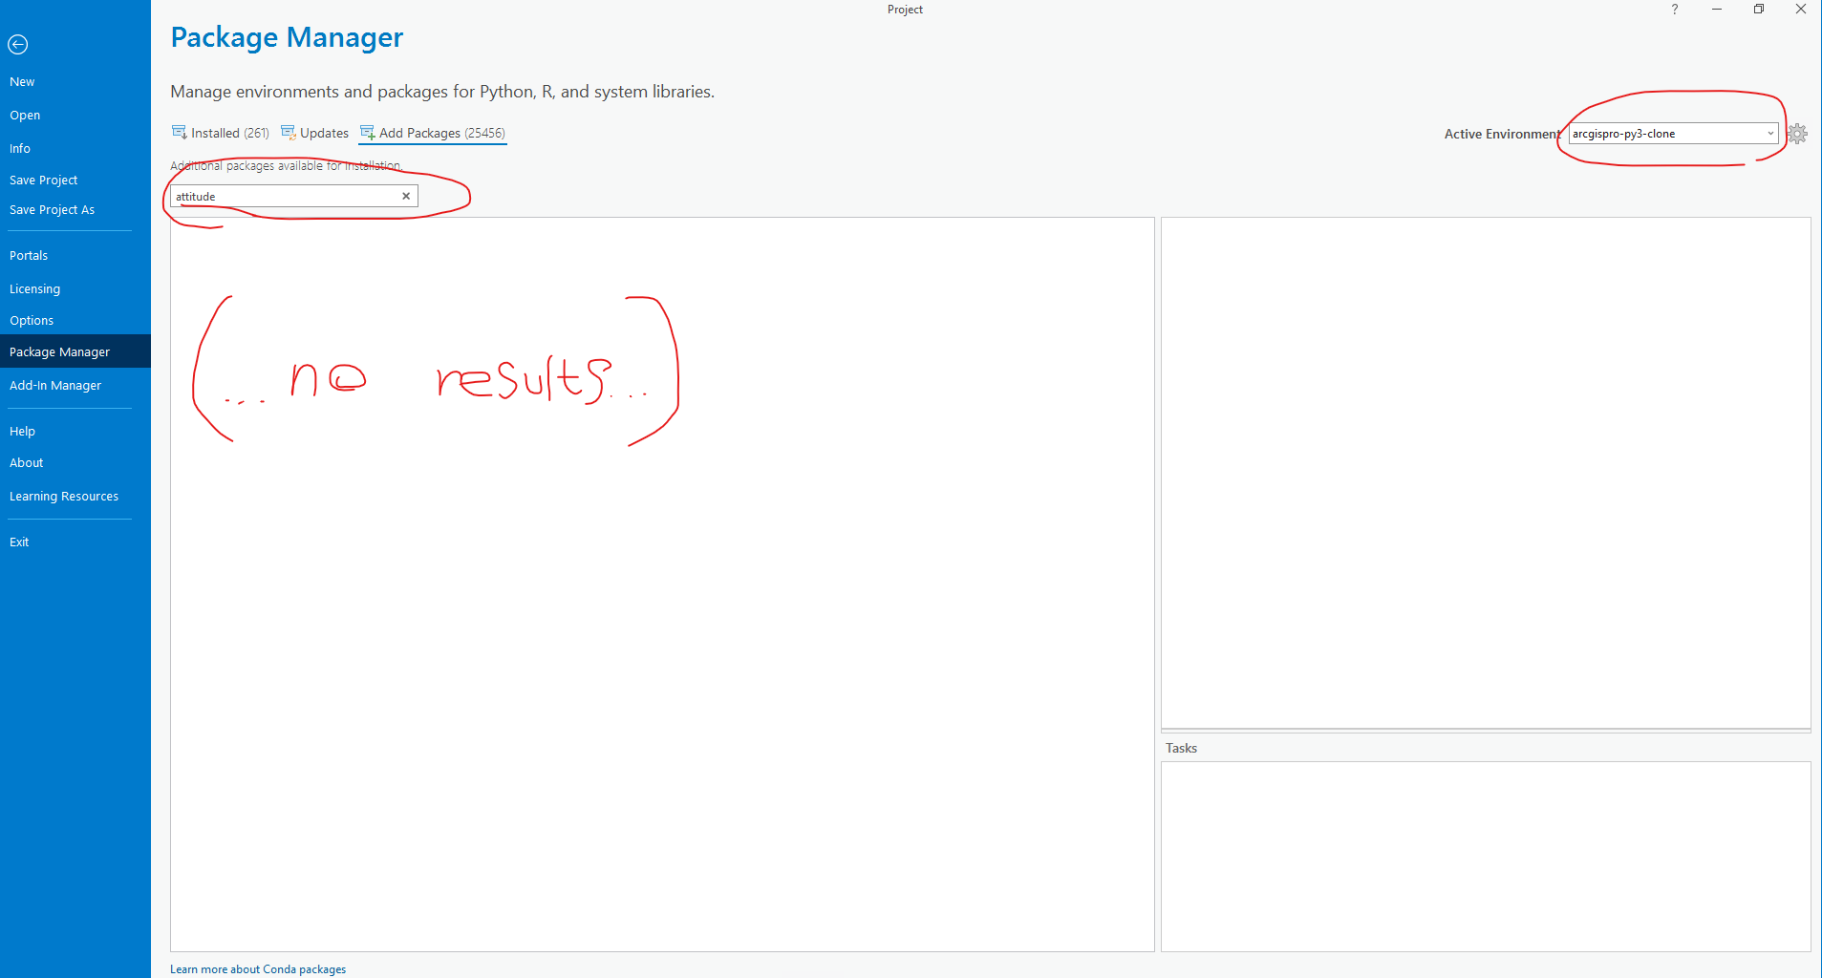Image resolution: width=1822 pixels, height=978 pixels.
Task: Open environment settings via the gear icon
Action: (1797, 134)
